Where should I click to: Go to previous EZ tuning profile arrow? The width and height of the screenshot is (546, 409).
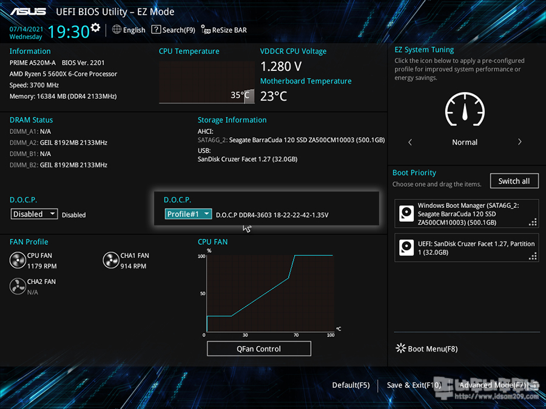(410, 142)
